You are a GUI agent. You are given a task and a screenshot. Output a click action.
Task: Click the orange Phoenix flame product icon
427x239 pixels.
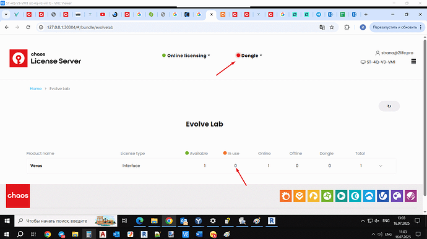click(x=286, y=196)
